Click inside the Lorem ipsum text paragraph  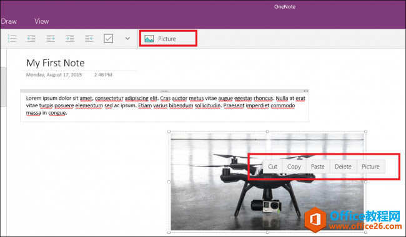coord(165,105)
